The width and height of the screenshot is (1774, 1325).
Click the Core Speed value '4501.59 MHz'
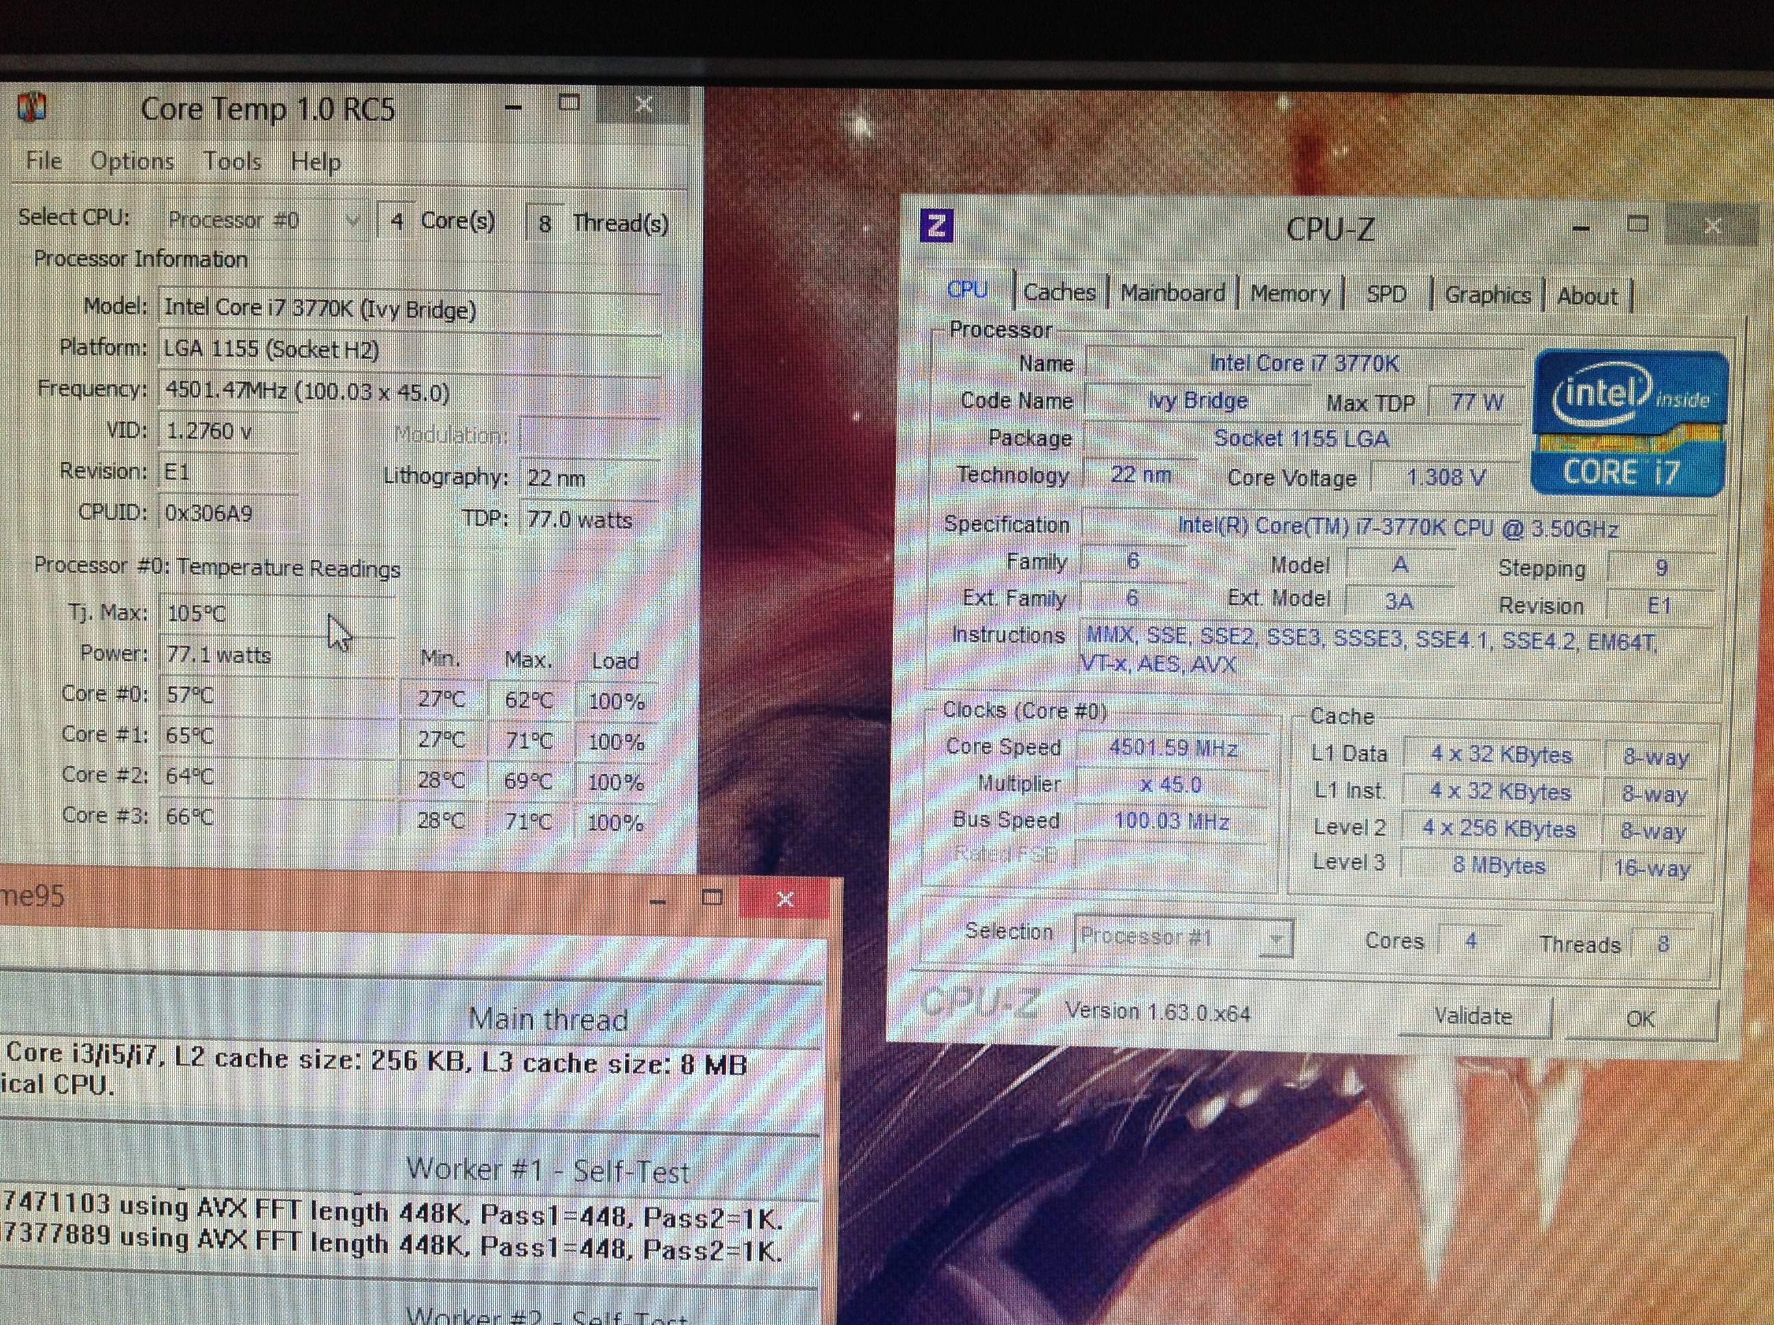pyautogui.click(x=1172, y=747)
